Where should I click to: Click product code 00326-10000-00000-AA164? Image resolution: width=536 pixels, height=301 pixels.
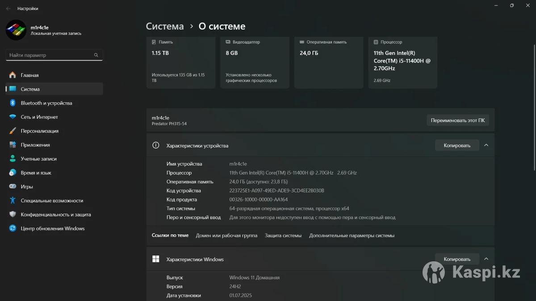259,199
